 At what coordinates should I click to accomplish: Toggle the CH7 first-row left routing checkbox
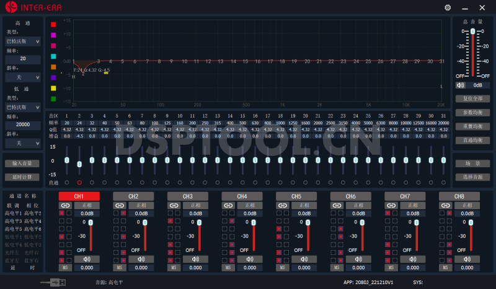(x=387, y=212)
